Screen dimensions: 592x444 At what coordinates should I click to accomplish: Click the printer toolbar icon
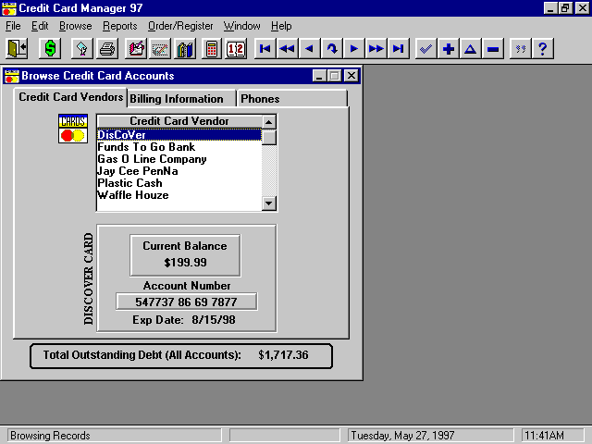pyautogui.click(x=107, y=49)
